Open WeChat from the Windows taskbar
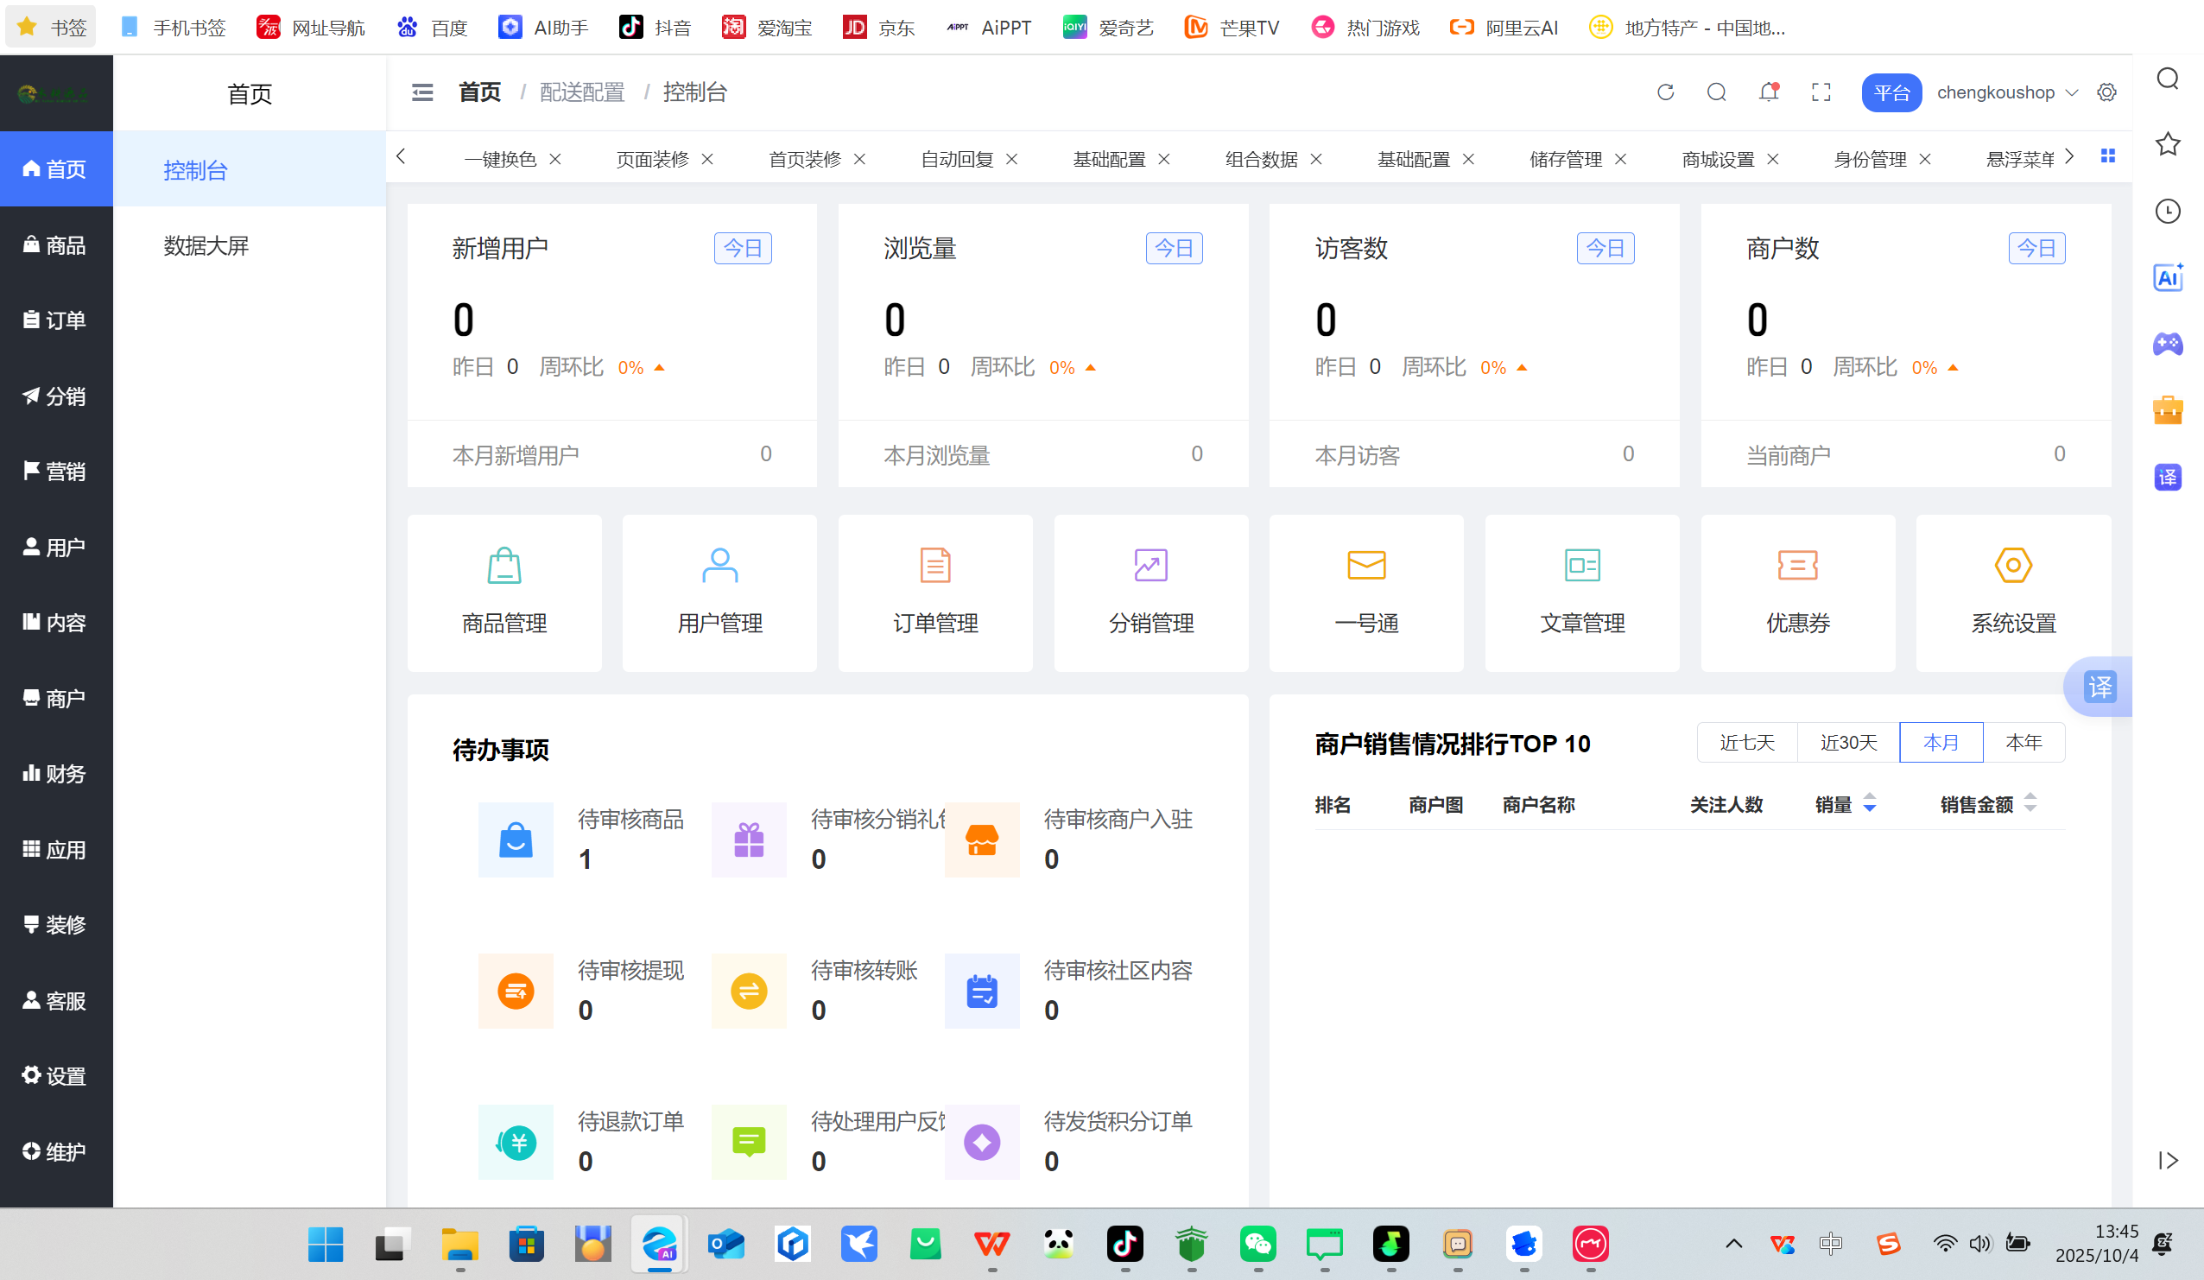This screenshot has height=1280, width=2204. pyautogui.click(x=1257, y=1243)
